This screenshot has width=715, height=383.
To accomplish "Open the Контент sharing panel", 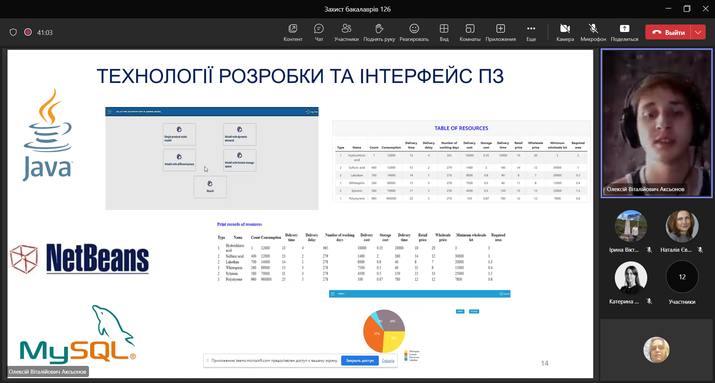I will point(293,32).
